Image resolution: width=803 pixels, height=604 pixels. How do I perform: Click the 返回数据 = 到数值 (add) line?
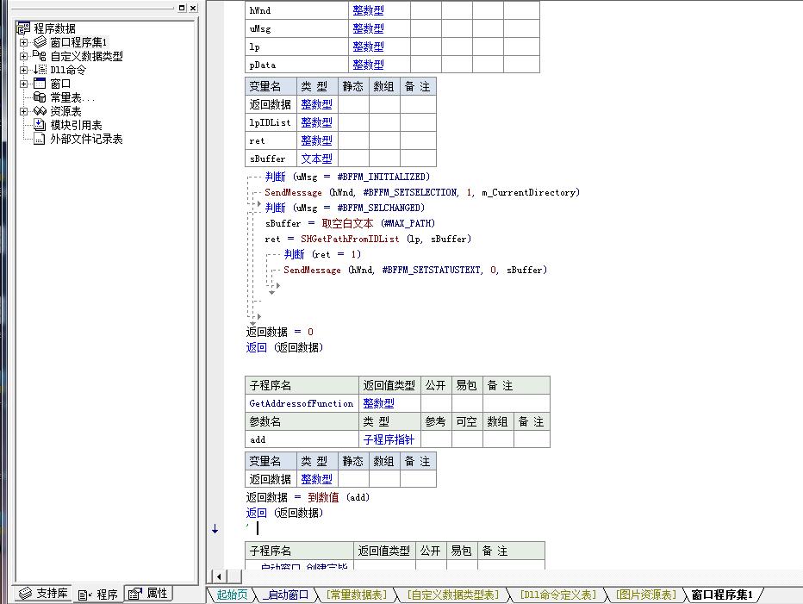[x=308, y=497]
